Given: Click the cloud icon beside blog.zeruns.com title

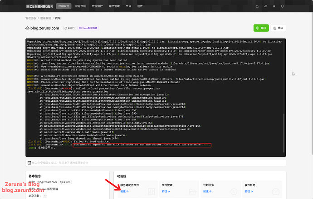Looking at the screenshot, I should [x=27, y=28].
